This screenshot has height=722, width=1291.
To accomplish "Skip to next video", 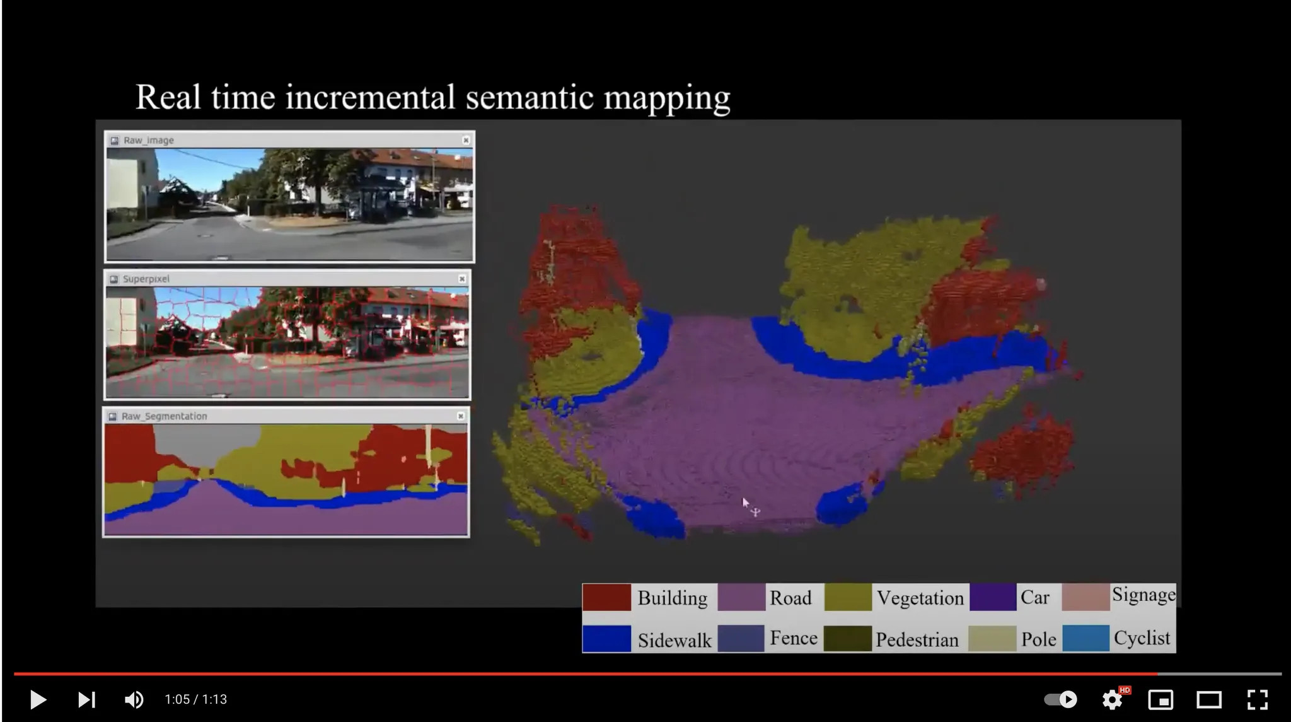I will 86,699.
